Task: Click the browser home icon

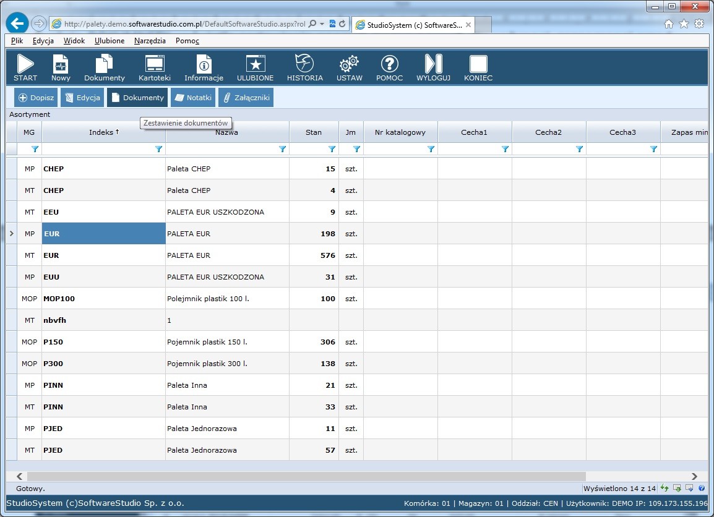Action: click(x=668, y=24)
